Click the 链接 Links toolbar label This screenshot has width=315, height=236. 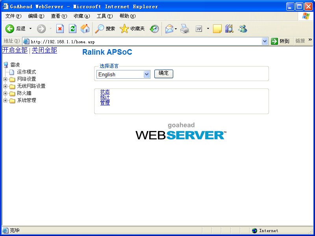click(x=300, y=41)
